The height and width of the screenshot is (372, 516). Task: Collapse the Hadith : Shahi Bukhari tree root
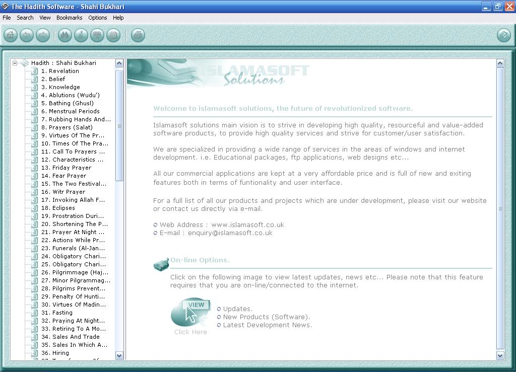coord(15,63)
